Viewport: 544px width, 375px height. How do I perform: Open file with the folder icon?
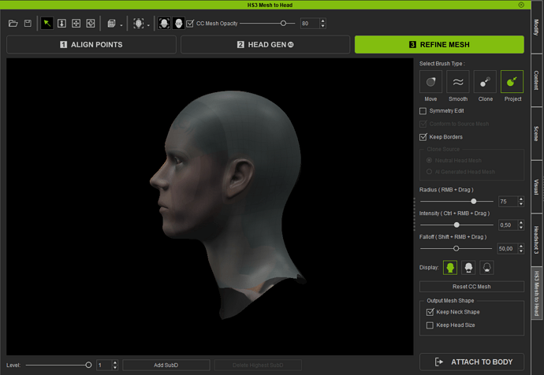(13, 24)
